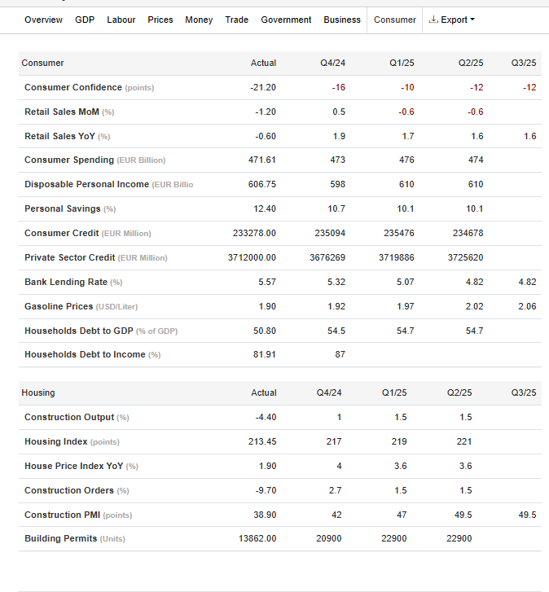Select Retail Sales YoY actual -0.60
Screen dimensions: 549x592
tap(266, 136)
